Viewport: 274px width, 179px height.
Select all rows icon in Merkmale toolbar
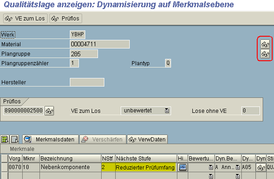click(x=5, y=140)
